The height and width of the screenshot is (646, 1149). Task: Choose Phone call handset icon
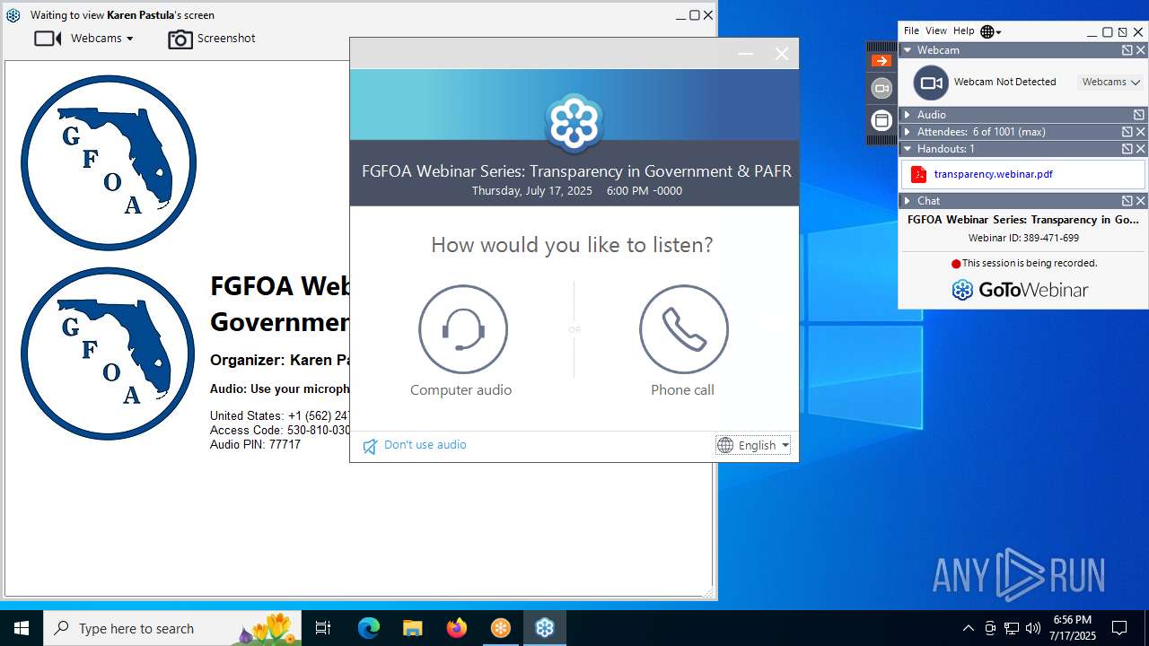pyautogui.click(x=684, y=329)
